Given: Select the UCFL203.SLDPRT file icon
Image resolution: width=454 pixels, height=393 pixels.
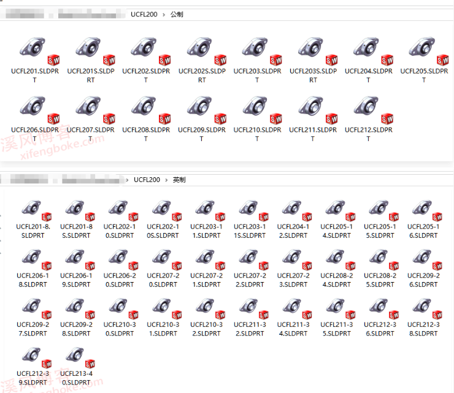Looking at the screenshot, I should pos(262,51).
